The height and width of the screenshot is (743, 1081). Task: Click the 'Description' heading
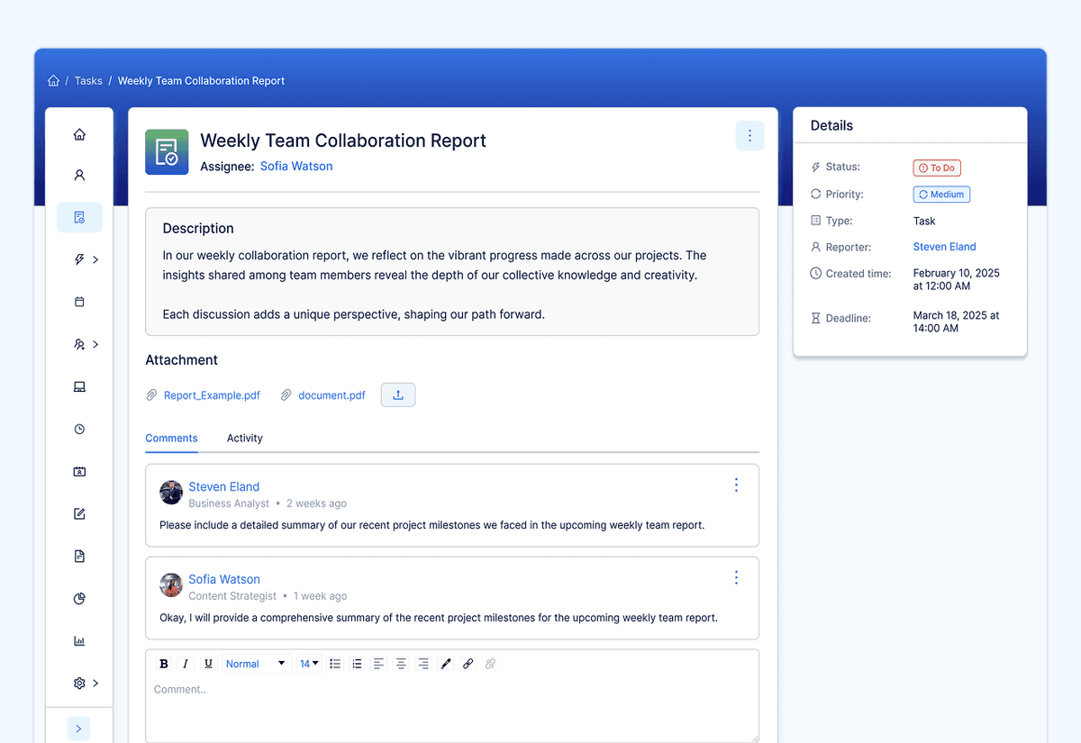(198, 229)
